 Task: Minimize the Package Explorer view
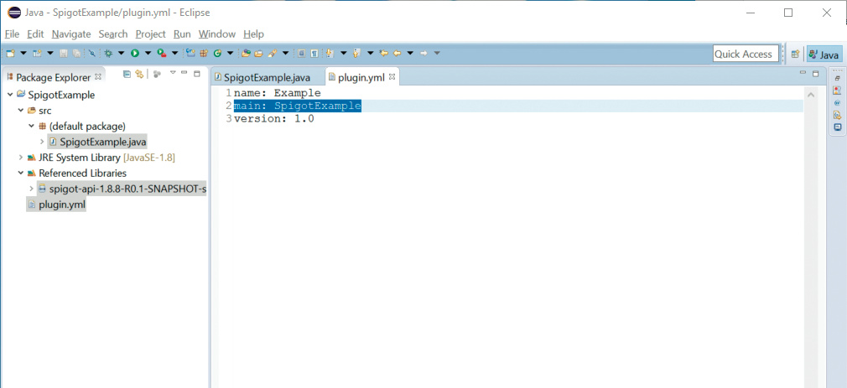click(x=184, y=72)
